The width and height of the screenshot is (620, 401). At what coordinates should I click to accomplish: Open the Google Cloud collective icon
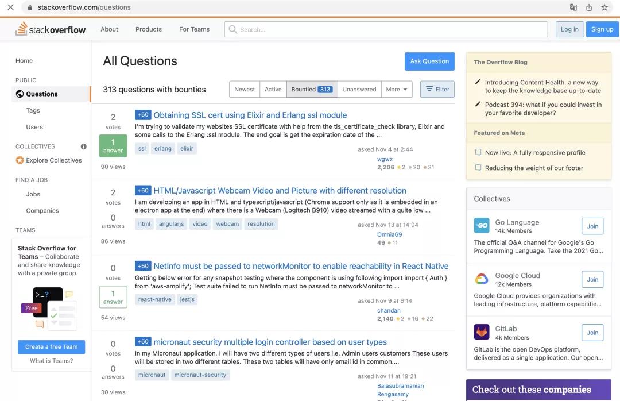tap(482, 279)
